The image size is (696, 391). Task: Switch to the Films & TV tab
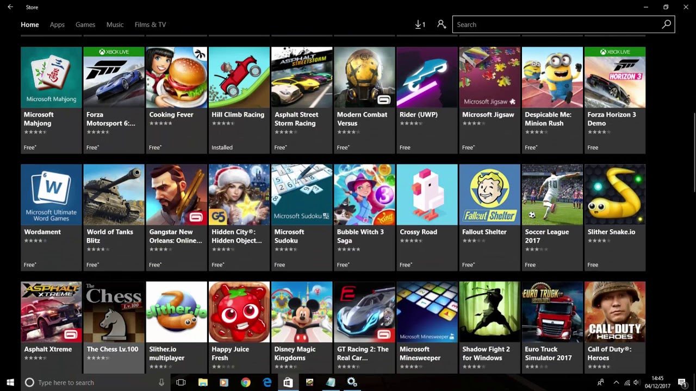coord(150,24)
